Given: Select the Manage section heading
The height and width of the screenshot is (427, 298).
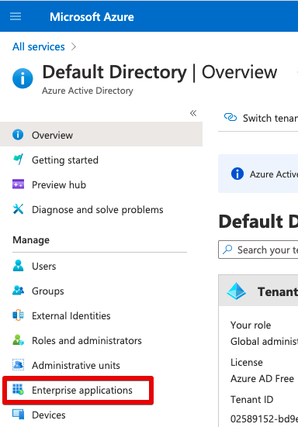Looking at the screenshot, I should click(31, 240).
